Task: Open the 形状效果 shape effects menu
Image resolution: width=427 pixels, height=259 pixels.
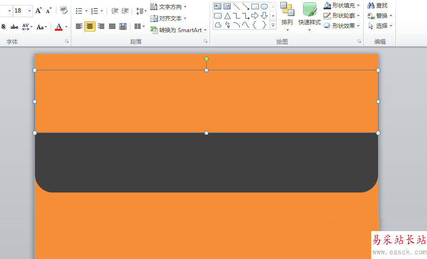Action: [342, 26]
